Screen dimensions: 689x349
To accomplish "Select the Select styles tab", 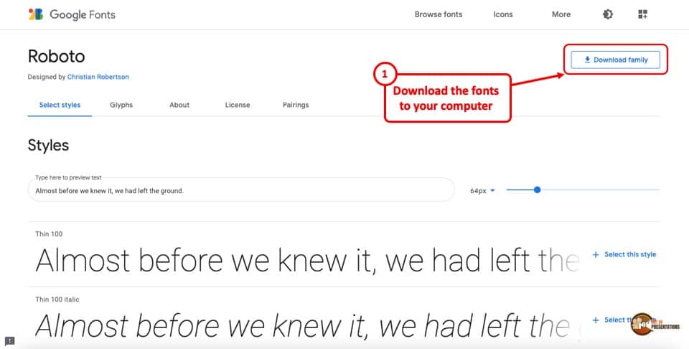I will pos(60,105).
